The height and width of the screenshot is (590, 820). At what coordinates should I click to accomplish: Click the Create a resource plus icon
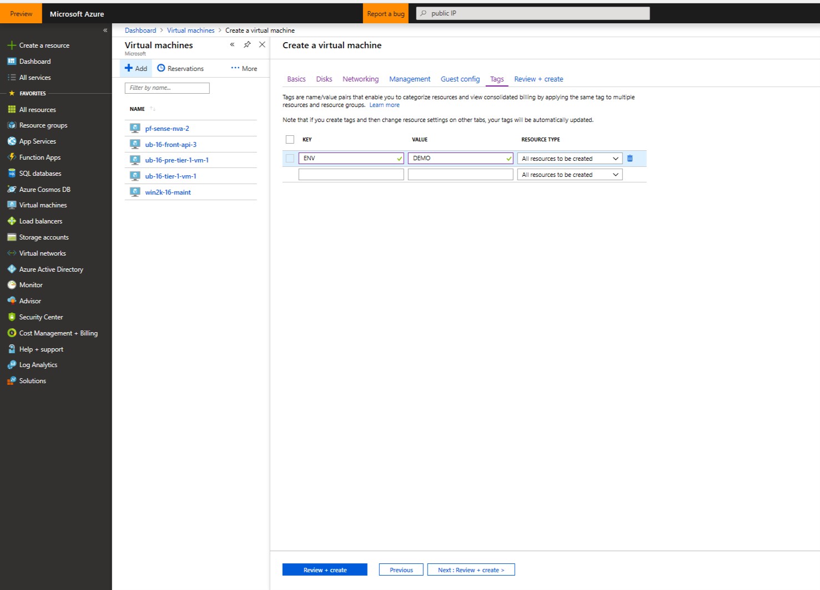click(12, 45)
